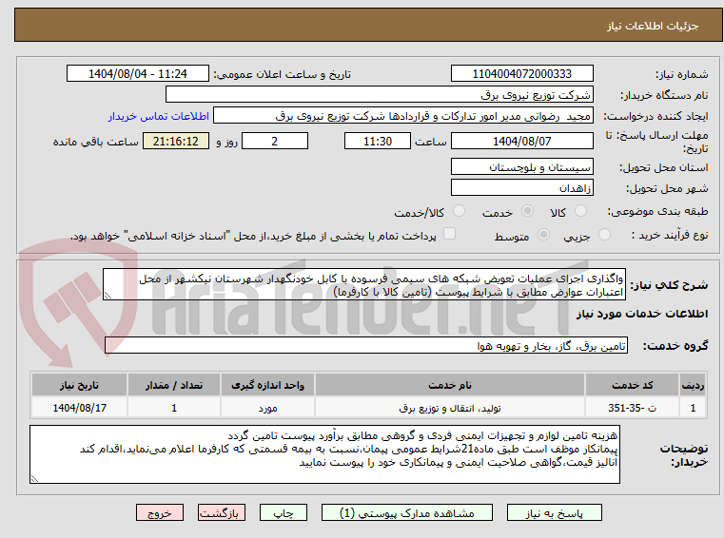This screenshot has height=538, width=724.
Task: Select the خدمت radio button
Action: point(527,211)
